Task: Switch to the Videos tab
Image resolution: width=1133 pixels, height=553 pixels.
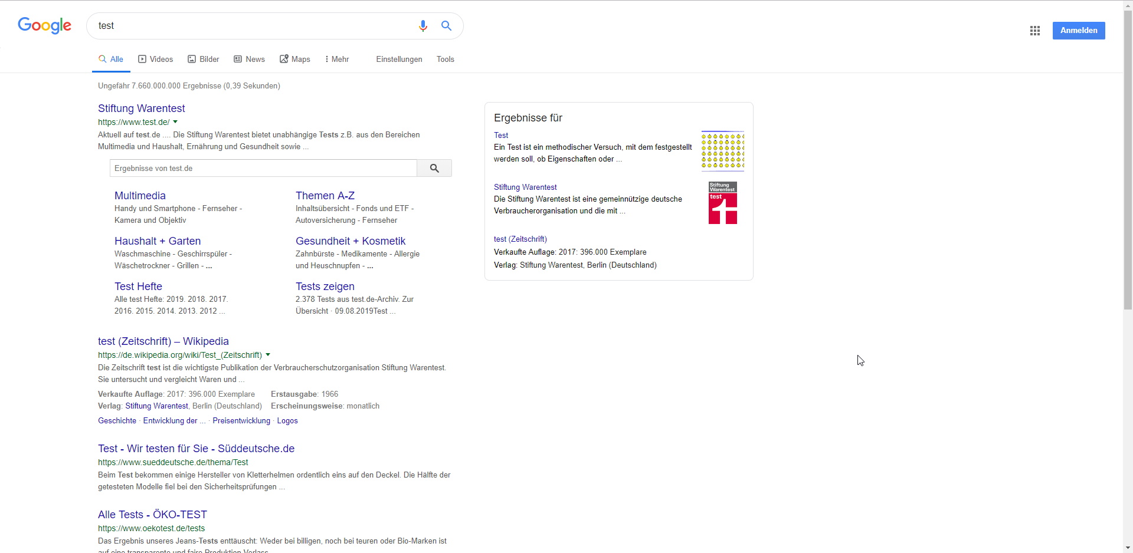Action: pyautogui.click(x=156, y=60)
